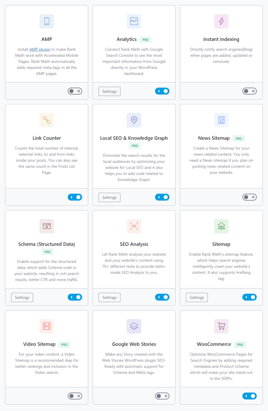
Task: Click the Schema structured data icon
Action: [47, 226]
